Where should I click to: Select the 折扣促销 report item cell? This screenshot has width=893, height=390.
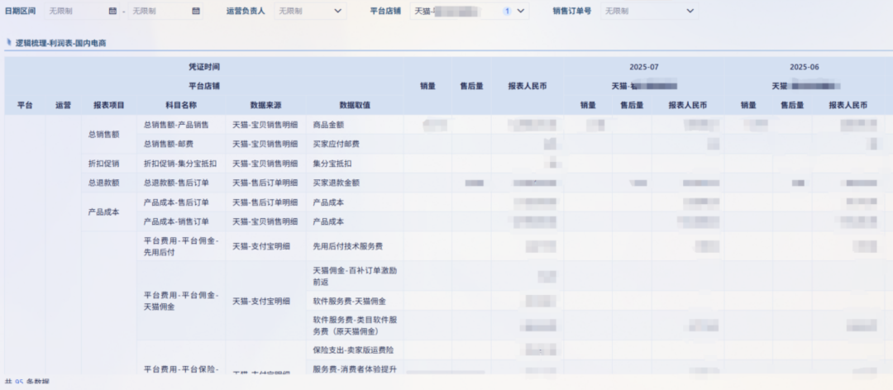click(x=109, y=164)
